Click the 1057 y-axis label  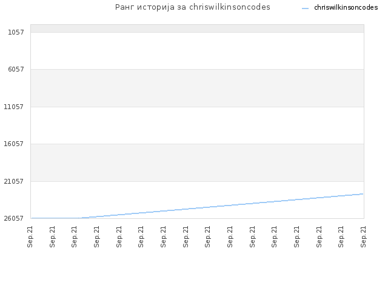(x=16, y=32)
